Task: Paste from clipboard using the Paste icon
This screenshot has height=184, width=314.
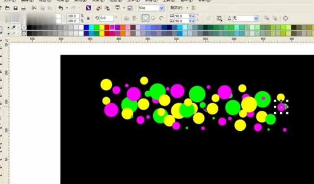Action: (x=50, y=8)
